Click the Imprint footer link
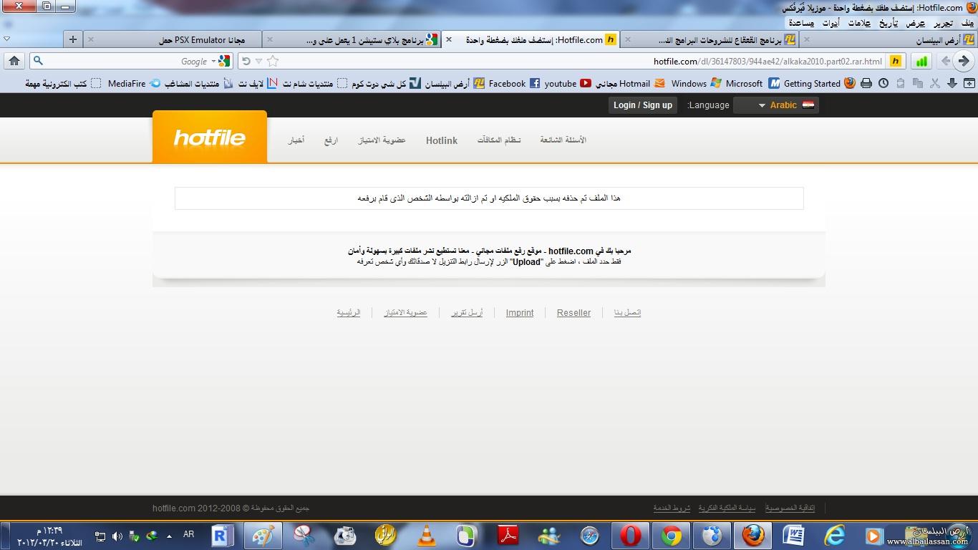 [520, 313]
